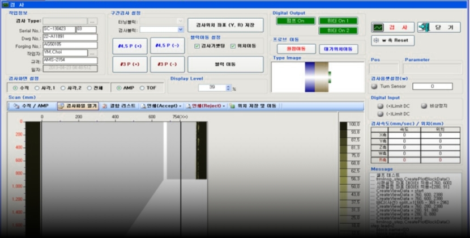The width and height of the screenshot is (470, 238).
Task: Click the 754(X+) ruler marker
Action: [x=180, y=117]
